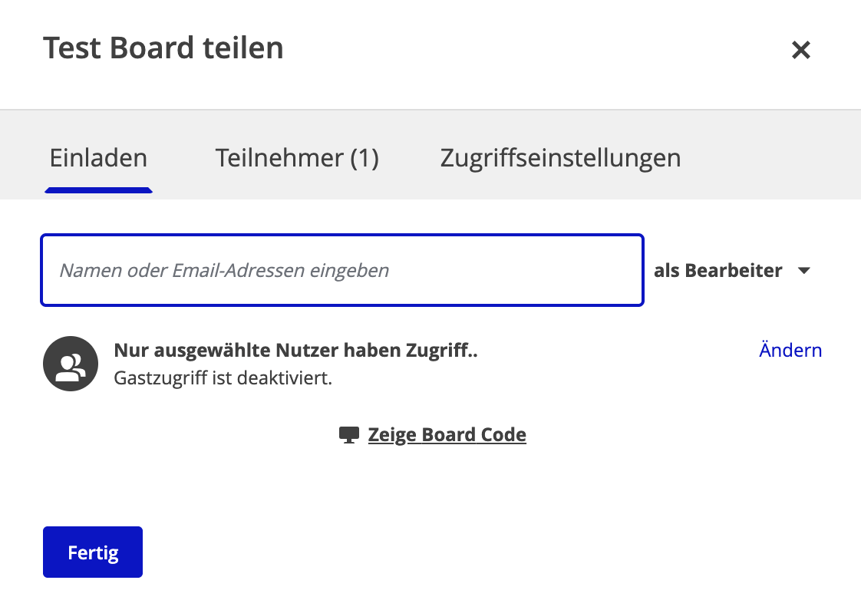
Task: Click the "Test Board teilen" dialog title
Action: tap(163, 48)
